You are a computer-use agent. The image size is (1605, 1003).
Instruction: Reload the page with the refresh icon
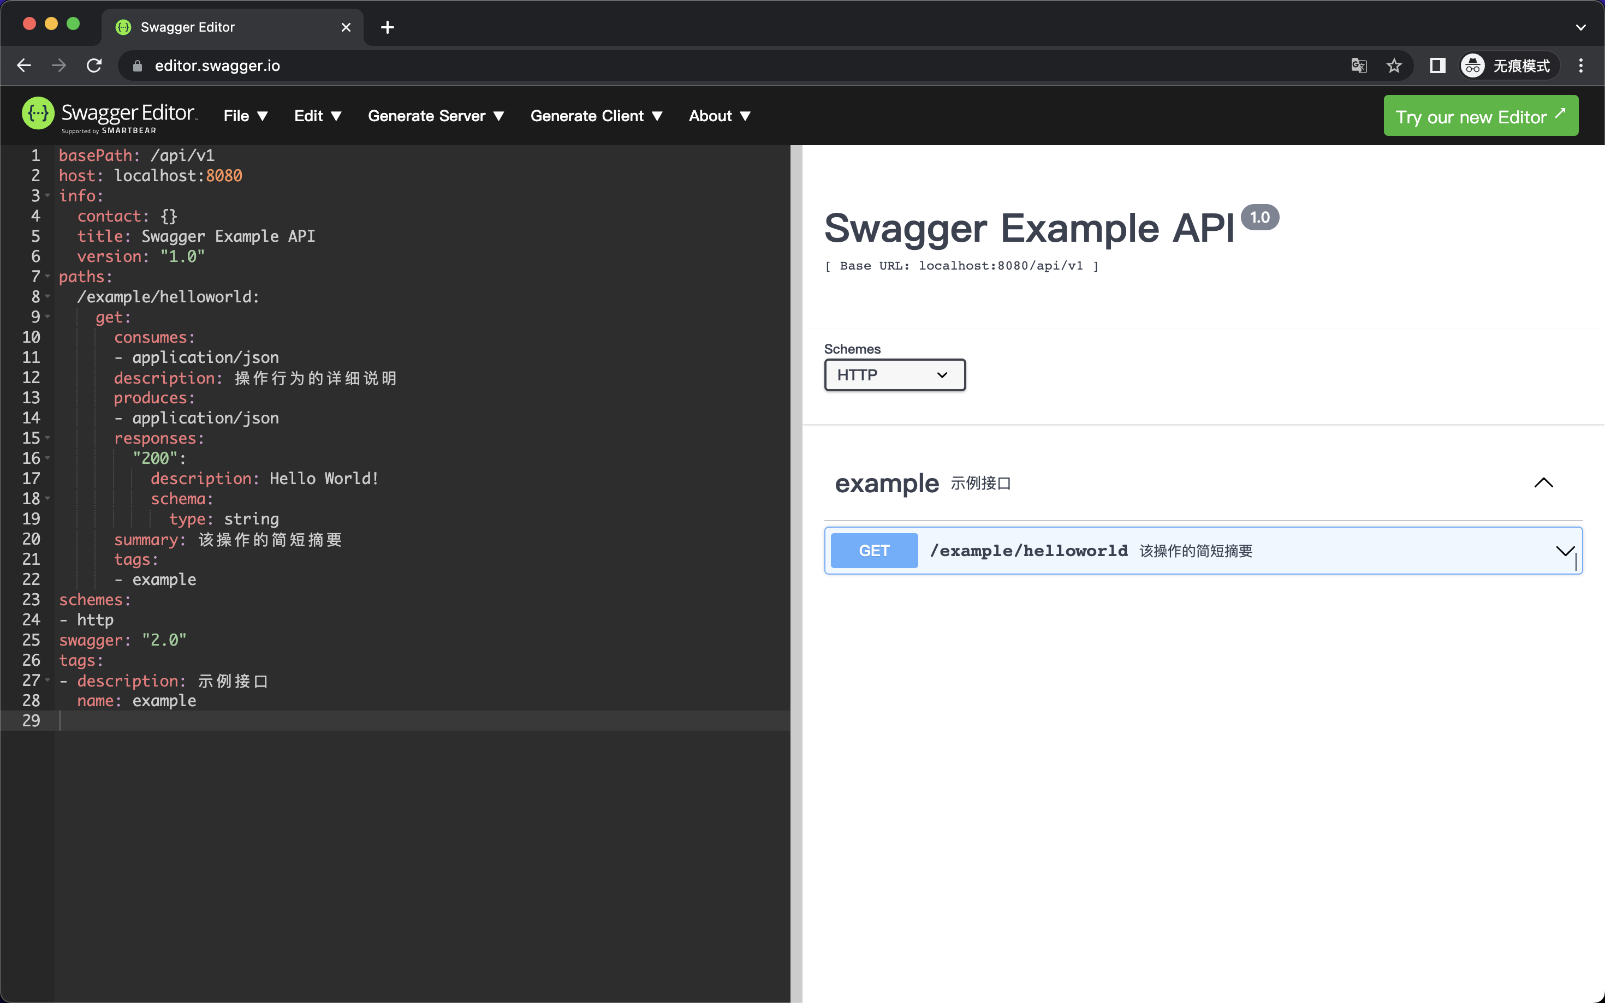[94, 65]
